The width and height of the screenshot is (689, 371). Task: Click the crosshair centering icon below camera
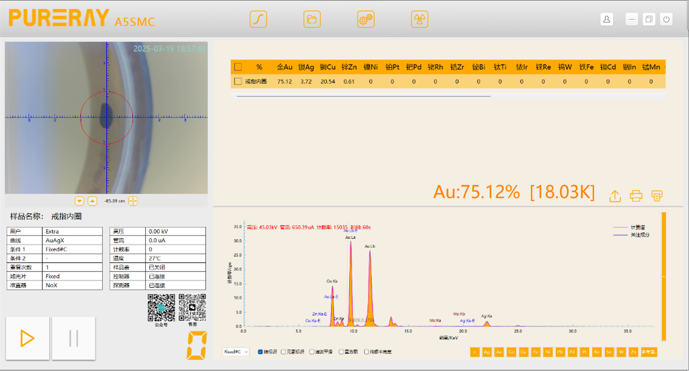tap(133, 201)
